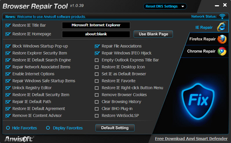The height and width of the screenshot is (143, 231).
Task: Click the Default Setting button
Action: 115,128
